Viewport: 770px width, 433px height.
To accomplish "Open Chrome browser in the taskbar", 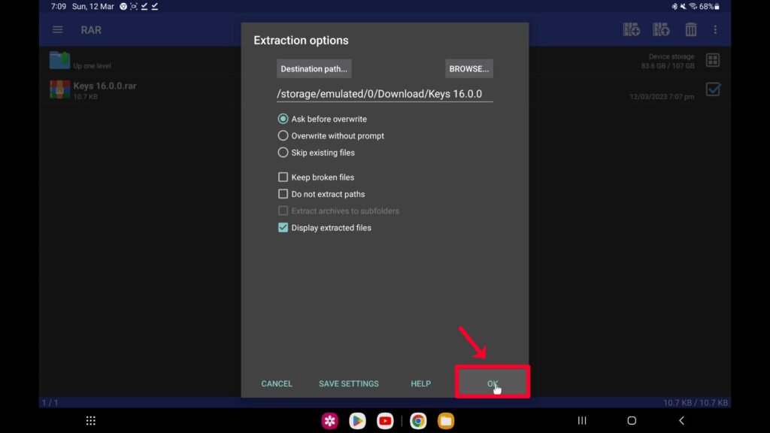I will pyautogui.click(x=418, y=421).
